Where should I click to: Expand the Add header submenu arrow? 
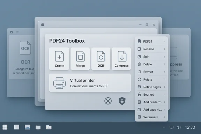(x=164, y=102)
